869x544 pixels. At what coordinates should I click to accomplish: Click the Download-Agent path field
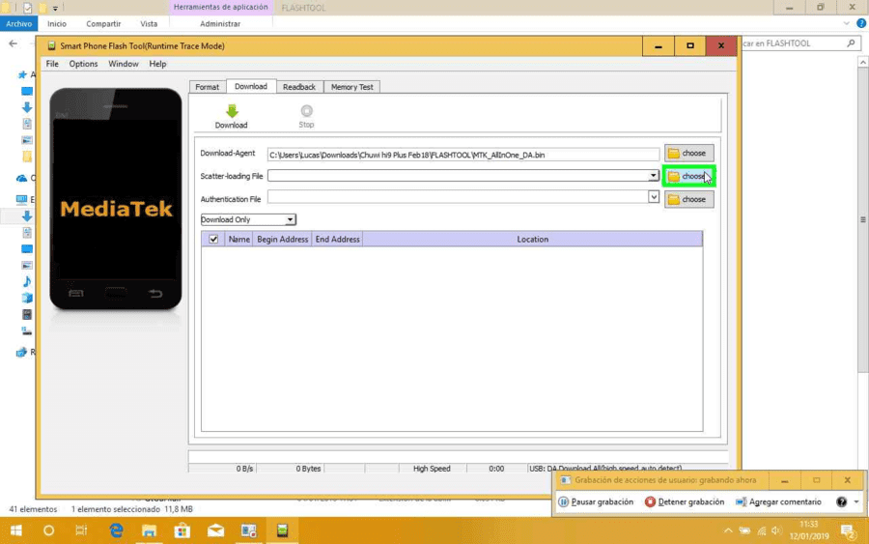click(463, 155)
